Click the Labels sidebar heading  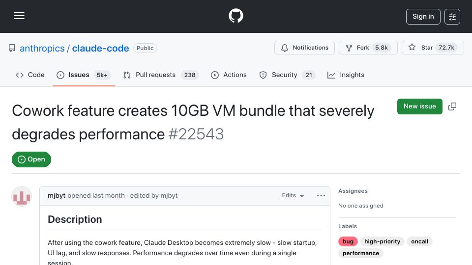(348, 226)
